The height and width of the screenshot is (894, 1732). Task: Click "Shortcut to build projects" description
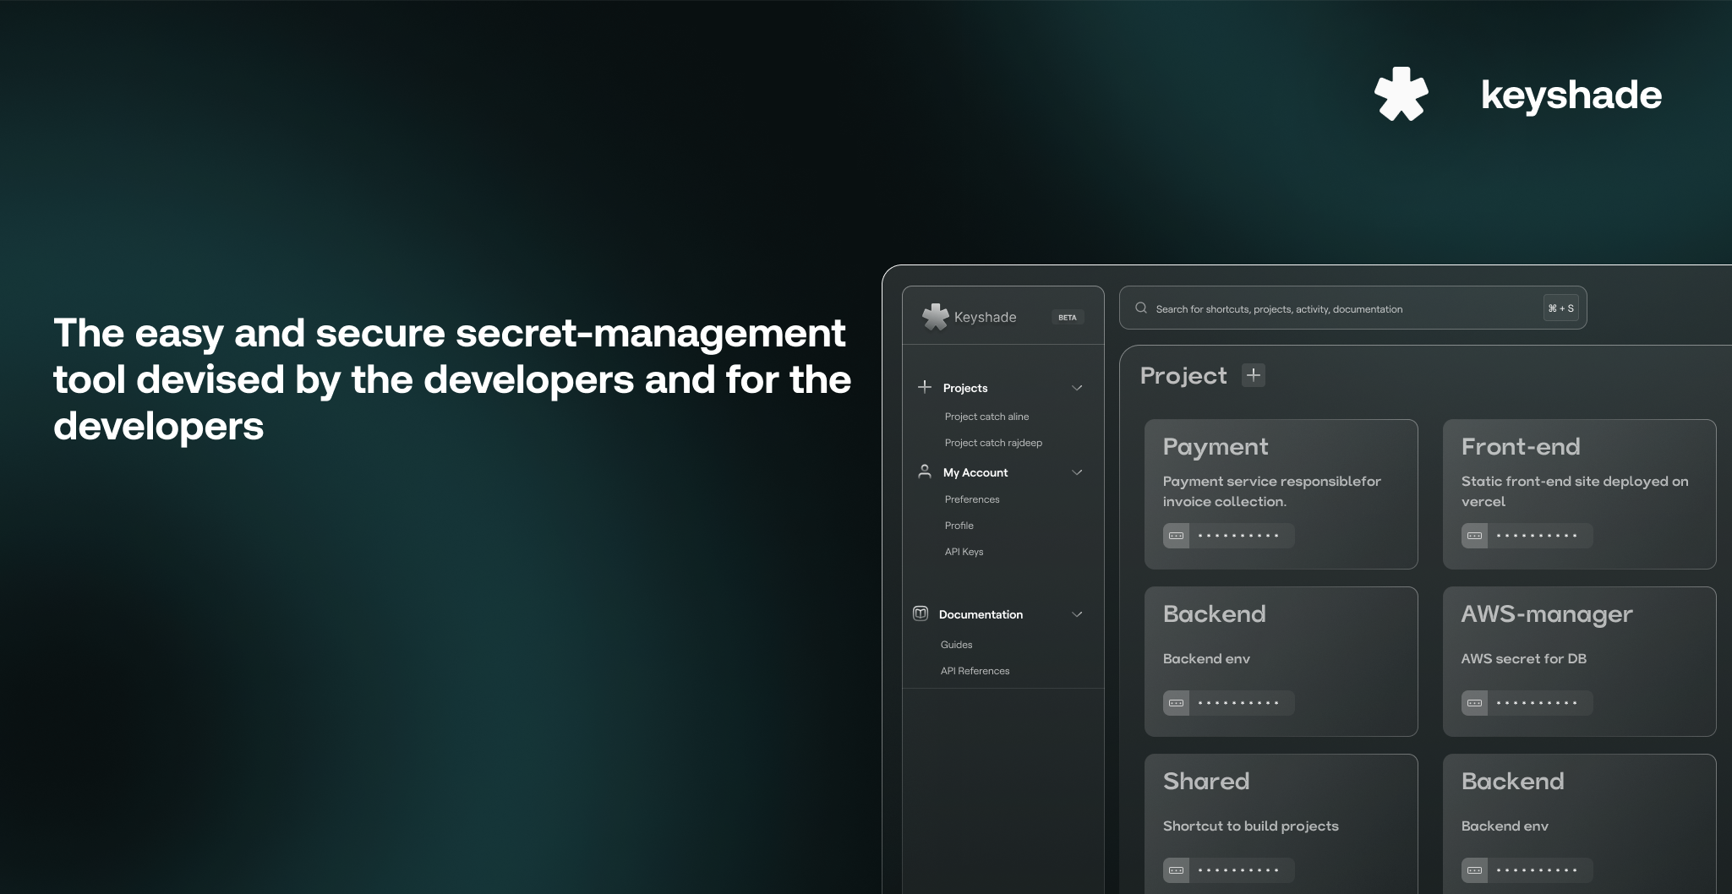pyautogui.click(x=1250, y=826)
